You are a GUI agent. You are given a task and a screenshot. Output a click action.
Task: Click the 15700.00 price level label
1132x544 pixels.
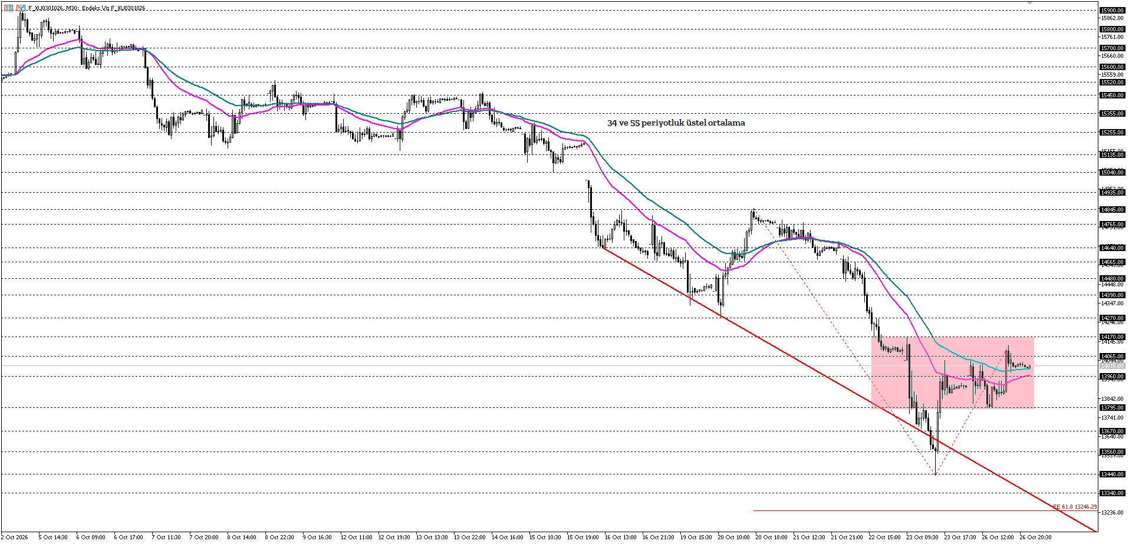tap(1113, 48)
